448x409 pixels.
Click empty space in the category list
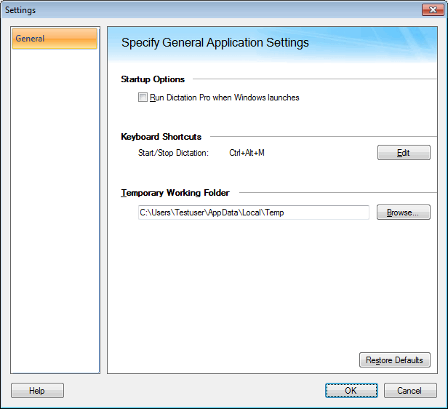55,218
